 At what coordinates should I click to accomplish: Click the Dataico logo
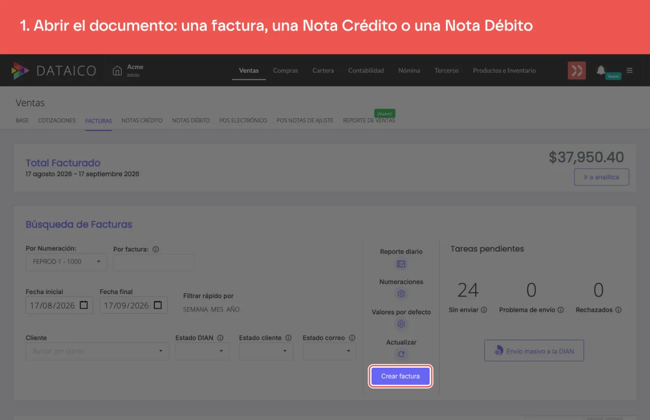54,71
